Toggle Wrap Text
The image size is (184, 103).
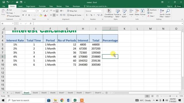point(72,11)
